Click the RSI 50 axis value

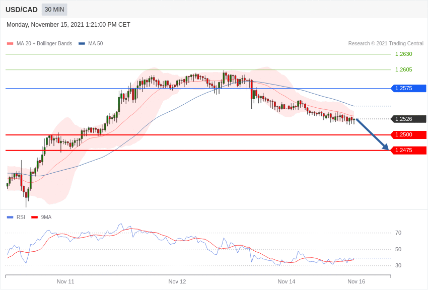398,249
